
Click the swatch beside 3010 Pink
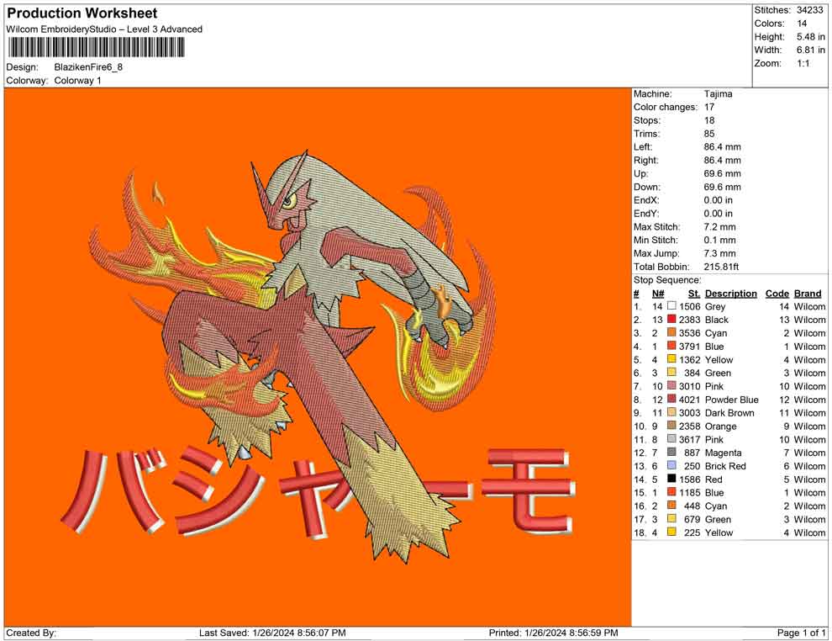tap(671, 385)
